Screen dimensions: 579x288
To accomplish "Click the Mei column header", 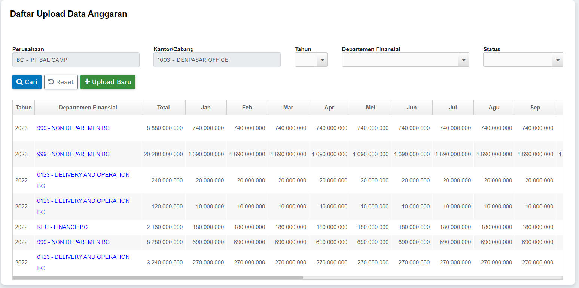I will [371, 108].
